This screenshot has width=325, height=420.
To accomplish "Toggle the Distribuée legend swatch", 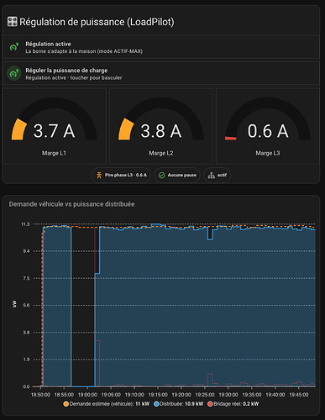I will click(156, 404).
